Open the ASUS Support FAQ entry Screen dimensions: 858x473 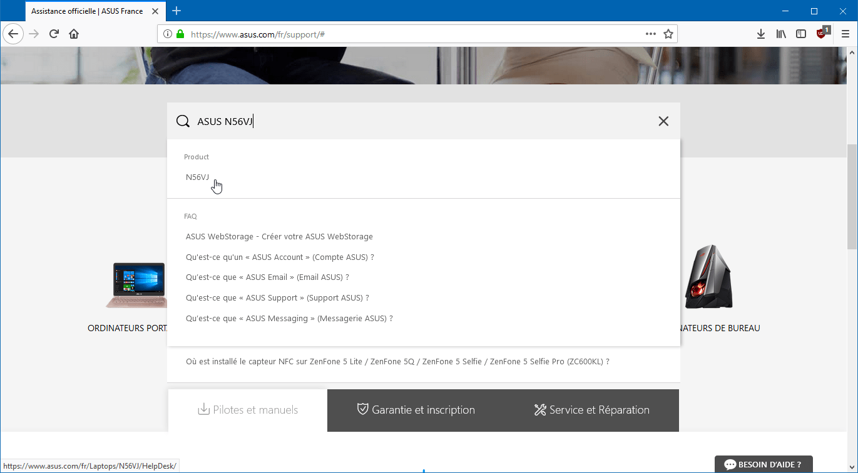pos(277,298)
